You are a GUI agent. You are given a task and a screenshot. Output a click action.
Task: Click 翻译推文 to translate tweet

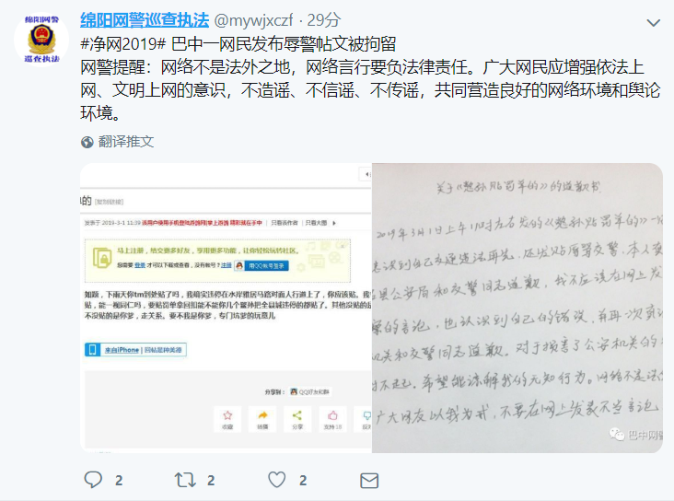[125, 142]
